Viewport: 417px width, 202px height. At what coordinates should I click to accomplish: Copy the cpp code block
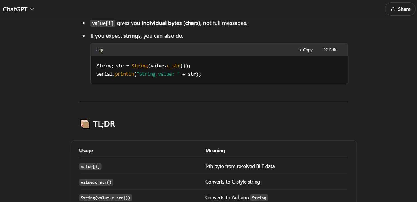point(305,50)
